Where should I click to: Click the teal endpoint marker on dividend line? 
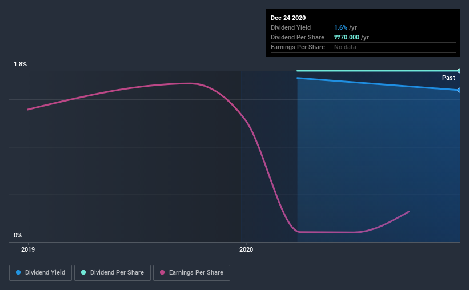459,71
